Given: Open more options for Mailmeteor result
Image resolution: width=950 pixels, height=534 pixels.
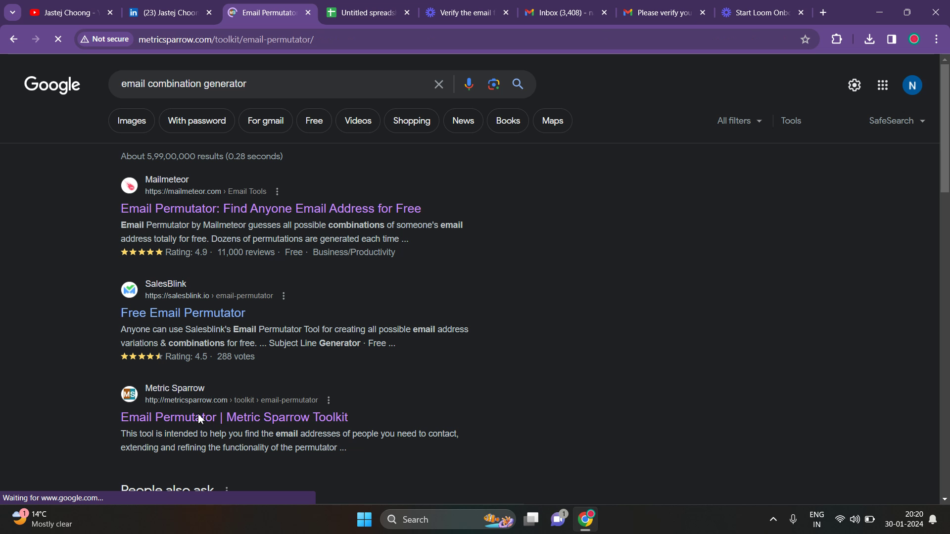Looking at the screenshot, I should coord(277,191).
